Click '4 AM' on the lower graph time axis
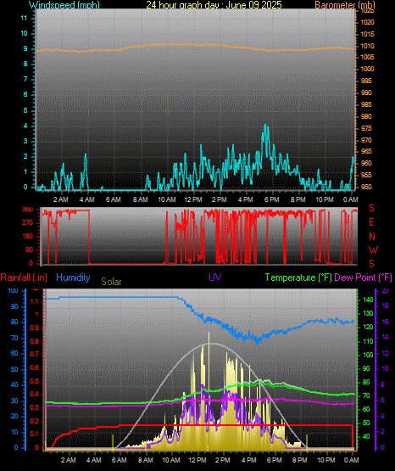This screenshot has width=395, height=471. [94, 460]
